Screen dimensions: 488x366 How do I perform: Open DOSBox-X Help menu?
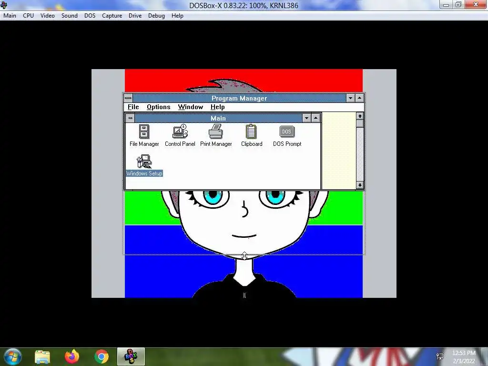(177, 16)
